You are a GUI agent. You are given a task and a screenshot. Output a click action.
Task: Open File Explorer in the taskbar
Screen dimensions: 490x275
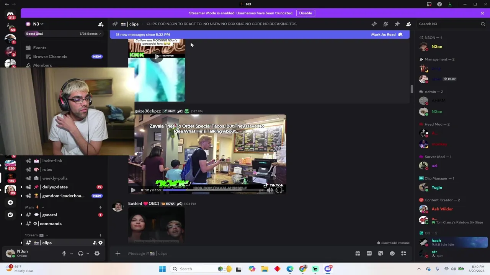(x=265, y=269)
